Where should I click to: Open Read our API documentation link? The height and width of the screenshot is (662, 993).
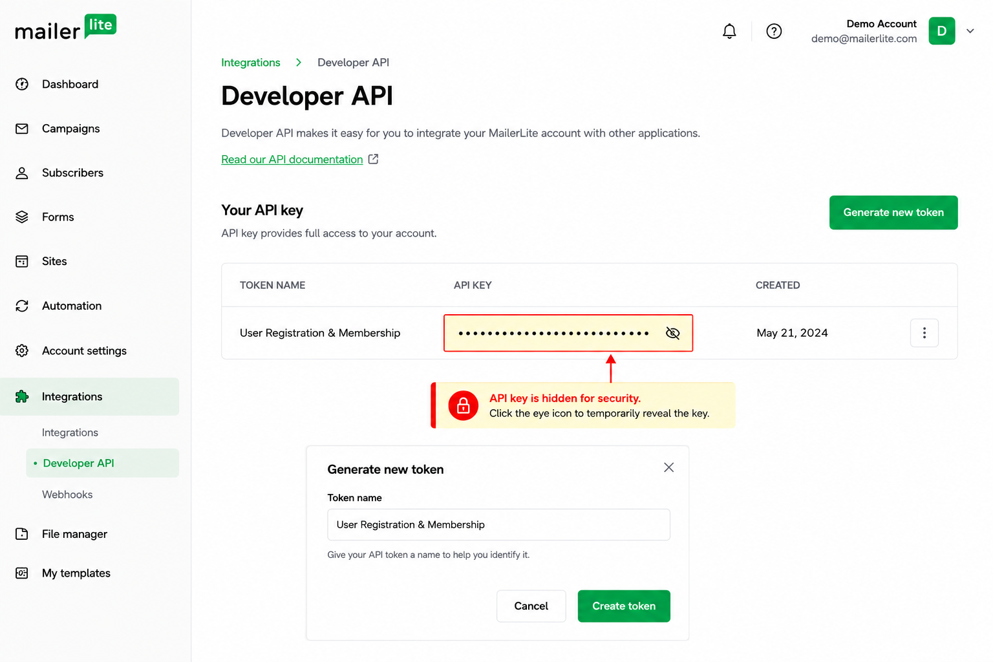tap(292, 159)
